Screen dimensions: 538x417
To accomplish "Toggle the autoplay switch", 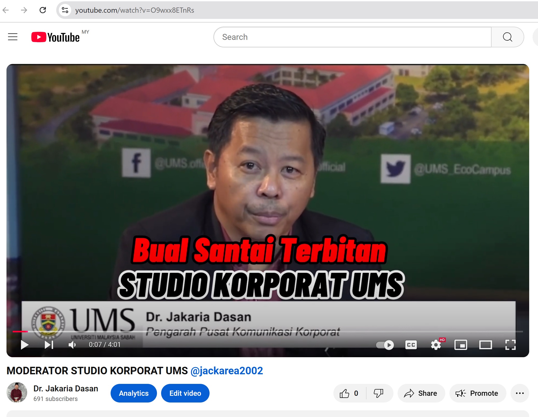I will (385, 345).
